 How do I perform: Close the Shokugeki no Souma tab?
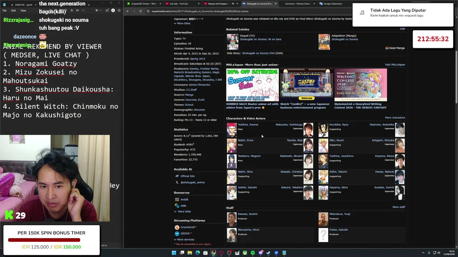pos(276,4)
